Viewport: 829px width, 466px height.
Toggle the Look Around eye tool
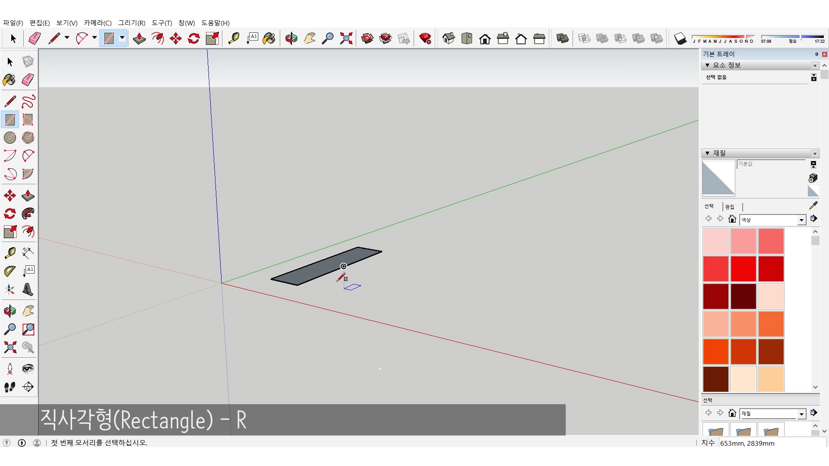coord(28,368)
